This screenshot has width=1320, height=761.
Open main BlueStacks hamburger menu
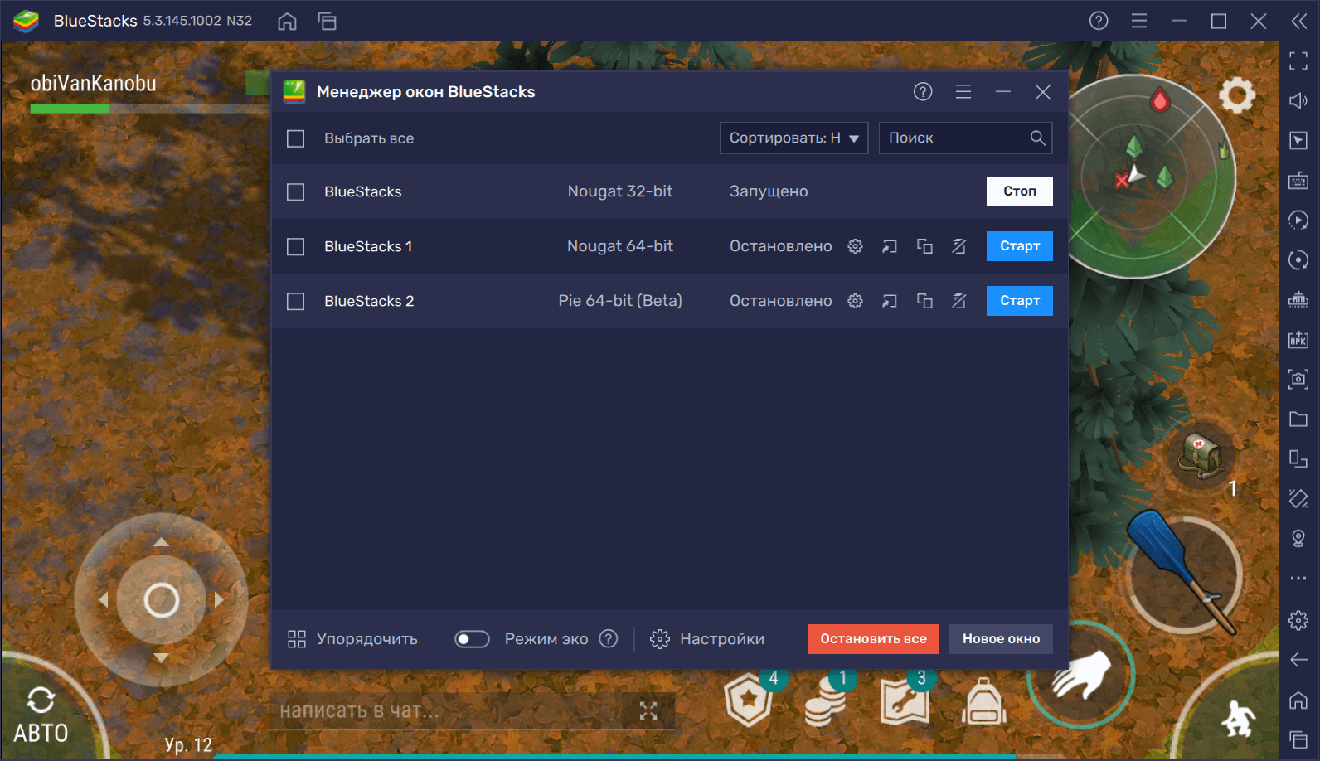click(1139, 21)
